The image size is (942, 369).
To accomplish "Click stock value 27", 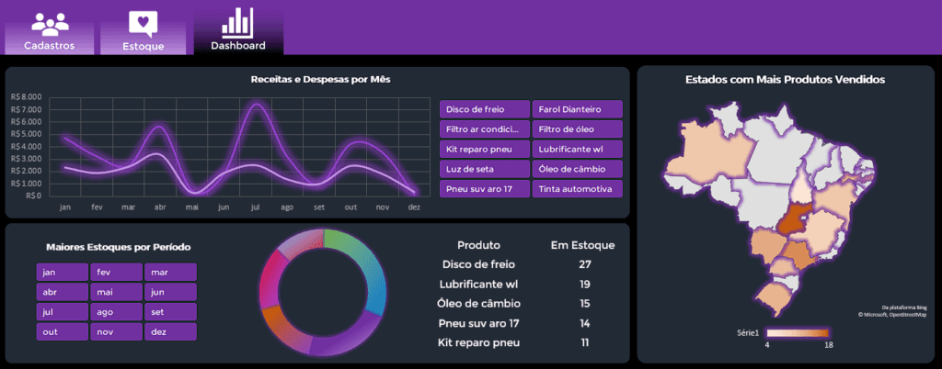I will point(585,264).
